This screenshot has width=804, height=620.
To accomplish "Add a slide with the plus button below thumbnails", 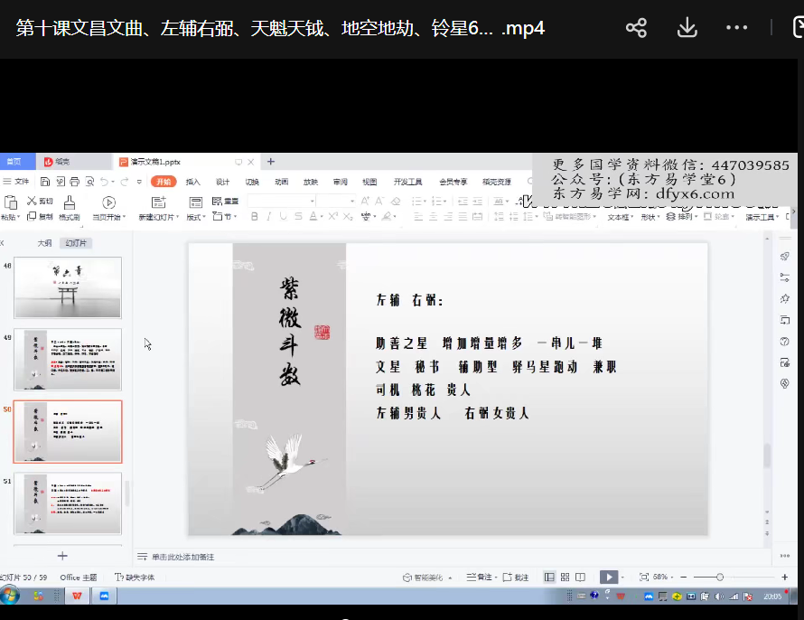I will 62,556.
